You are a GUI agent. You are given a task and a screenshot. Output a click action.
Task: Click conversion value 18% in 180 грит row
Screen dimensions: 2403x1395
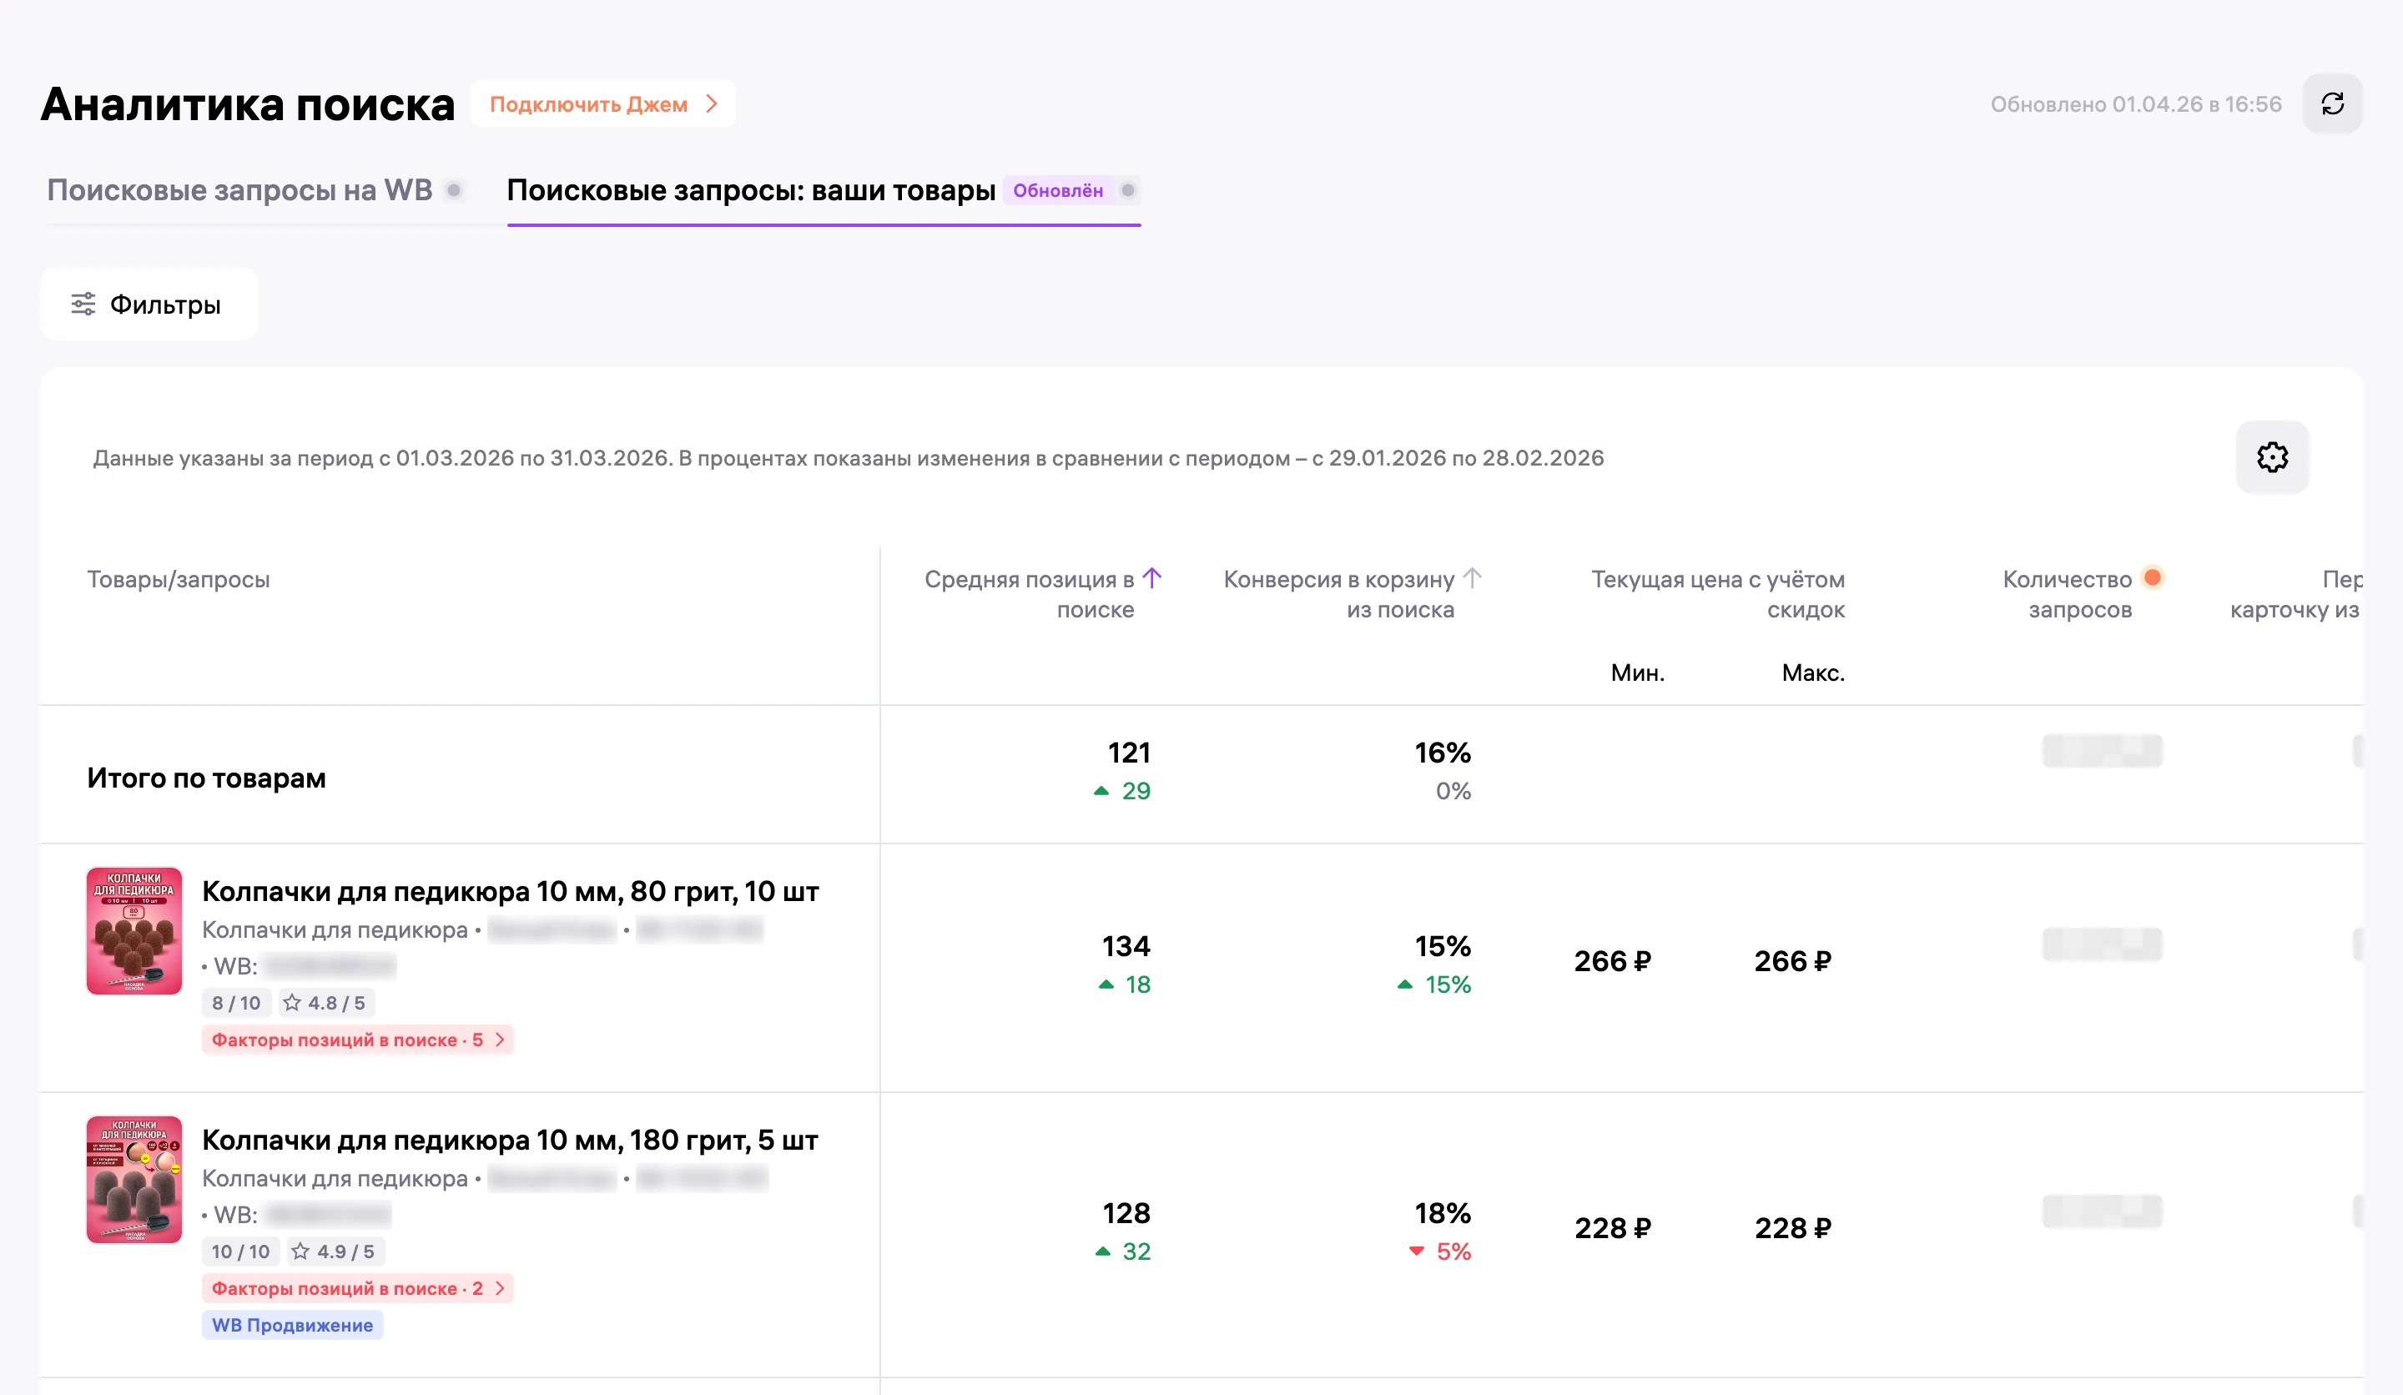tap(1443, 1214)
